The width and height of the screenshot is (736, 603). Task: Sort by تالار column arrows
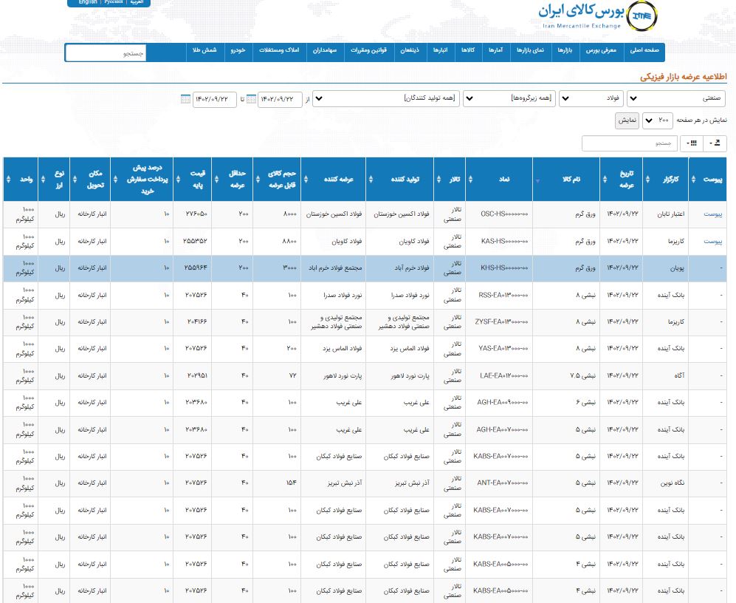point(439,179)
